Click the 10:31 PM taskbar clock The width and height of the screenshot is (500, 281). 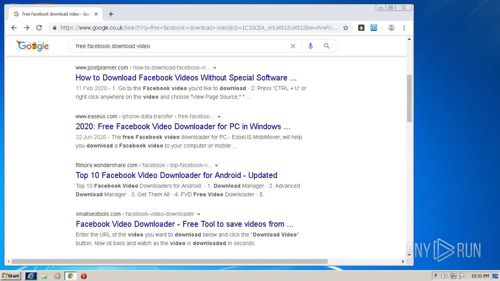(480, 276)
